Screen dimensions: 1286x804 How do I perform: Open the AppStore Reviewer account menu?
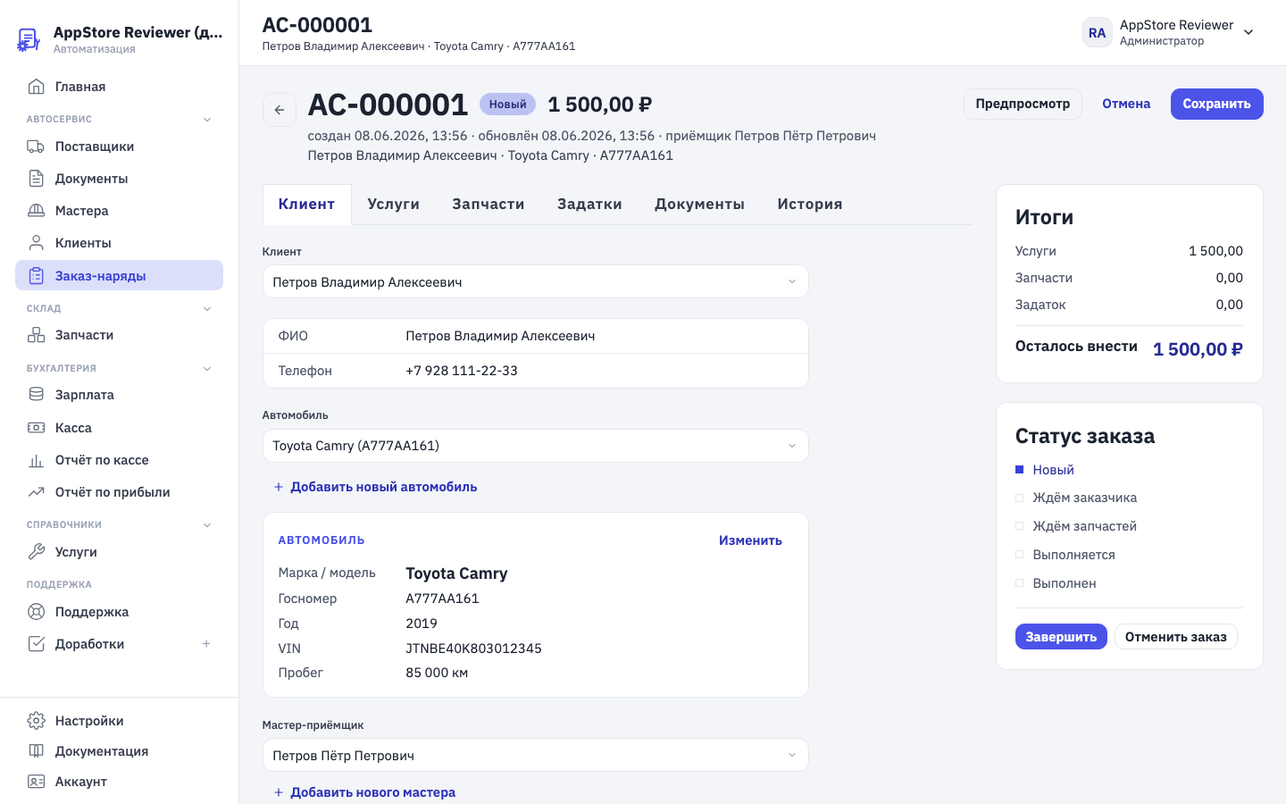point(1169,32)
